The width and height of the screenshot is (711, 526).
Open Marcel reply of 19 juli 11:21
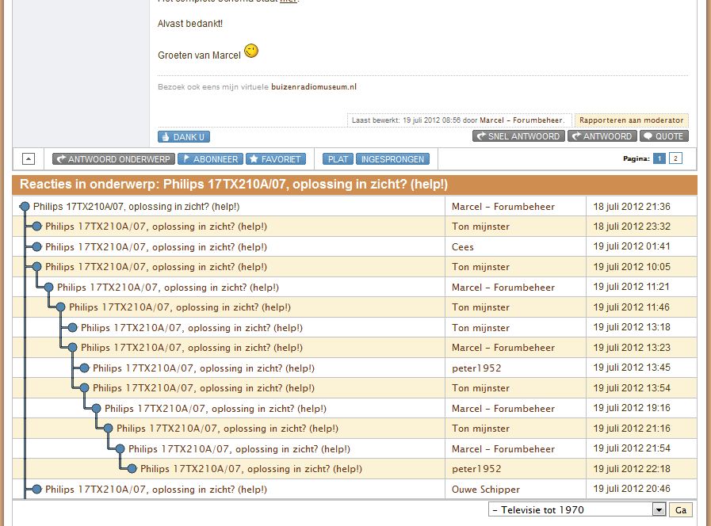coord(168,288)
